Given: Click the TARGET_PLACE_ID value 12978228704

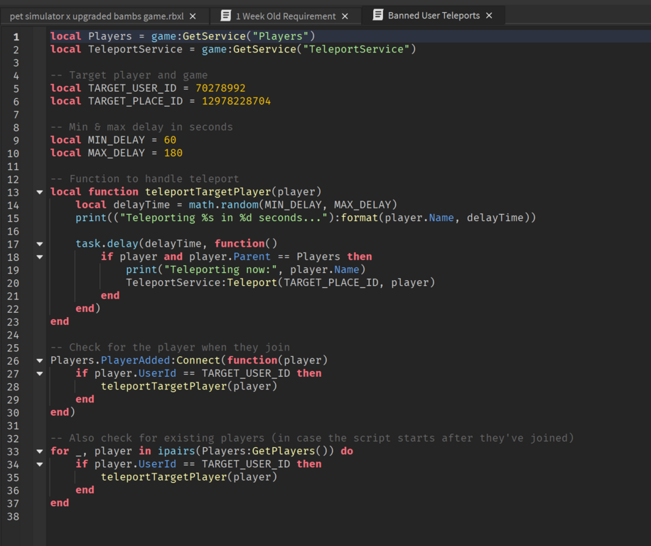Looking at the screenshot, I should pyautogui.click(x=236, y=101).
